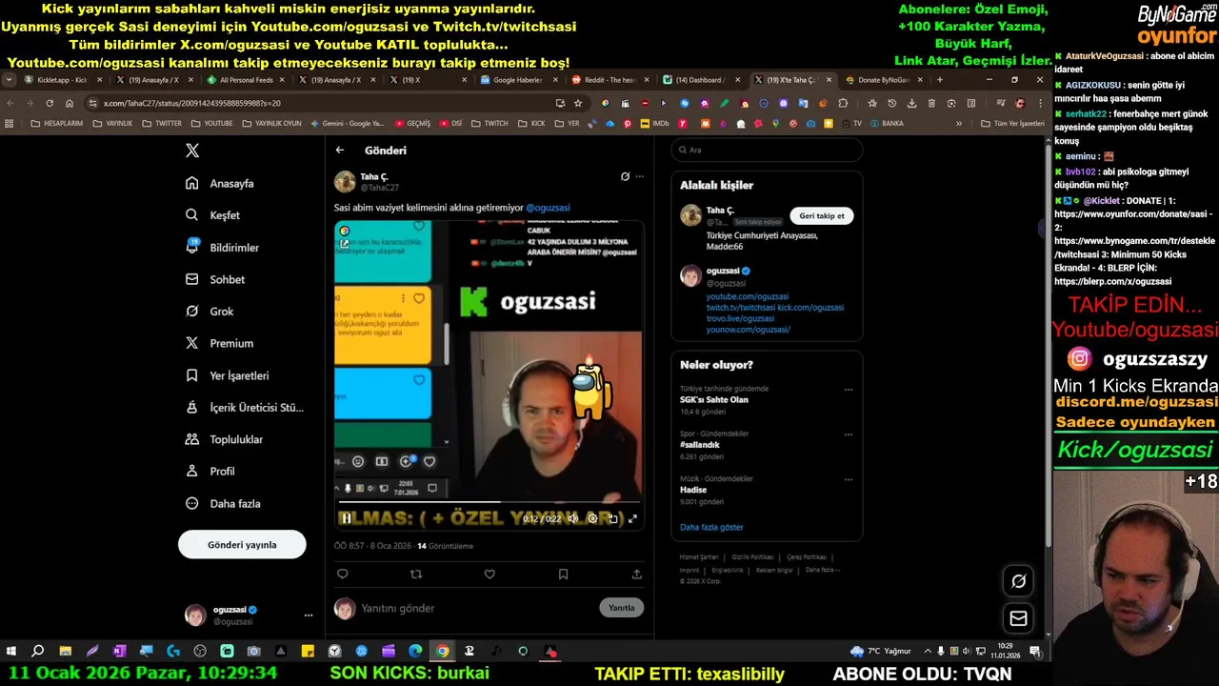Enter video fullscreen mode
Viewport: 1219px width, 686px height.
coord(631,518)
